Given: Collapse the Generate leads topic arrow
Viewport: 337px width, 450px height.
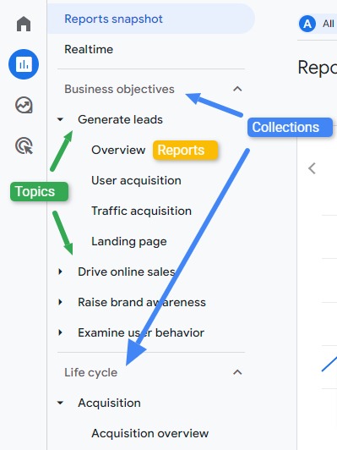Looking at the screenshot, I should point(60,119).
